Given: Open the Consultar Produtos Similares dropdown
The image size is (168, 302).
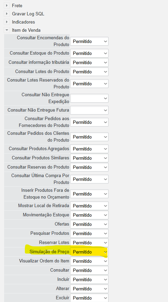Looking at the screenshot, I should pyautogui.click(x=89, y=158).
